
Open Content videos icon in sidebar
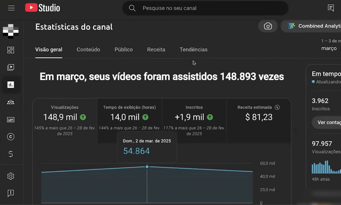pyautogui.click(x=11, y=67)
